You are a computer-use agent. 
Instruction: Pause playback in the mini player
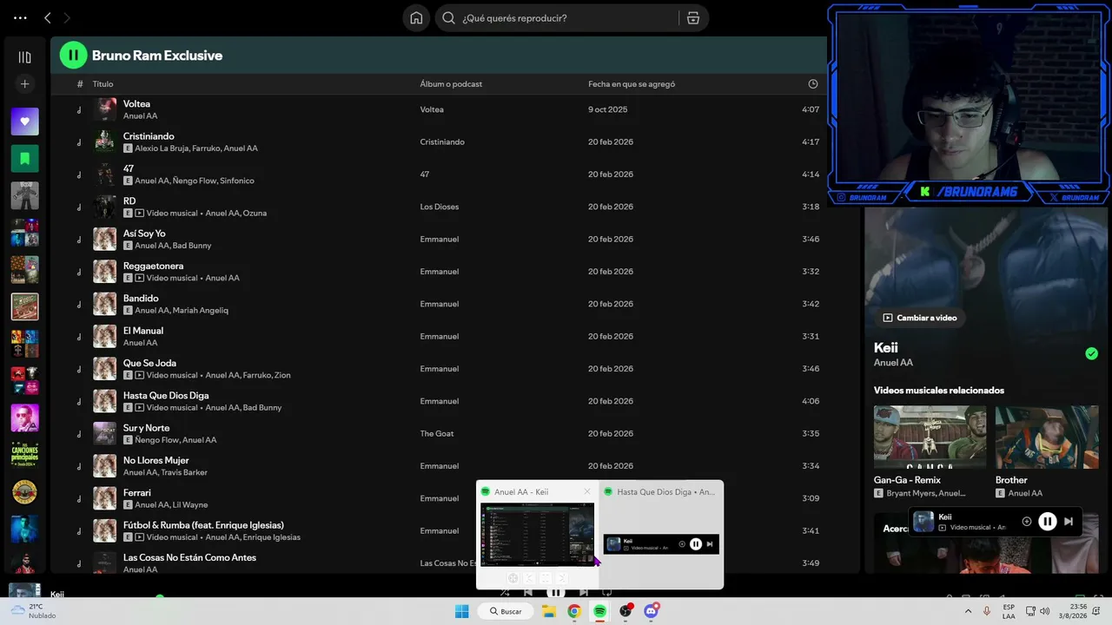[x=1048, y=522]
